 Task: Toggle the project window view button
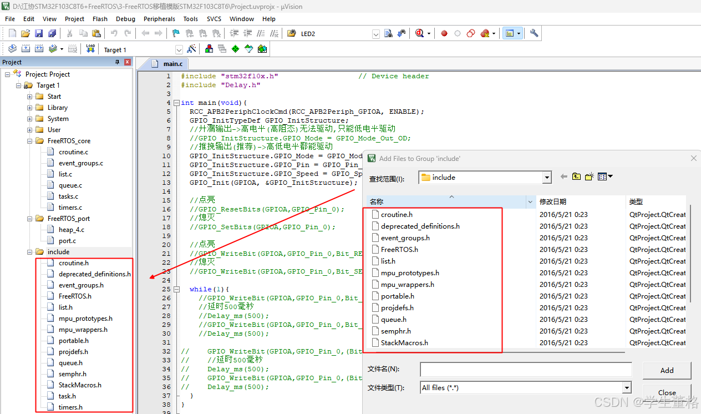[x=509, y=33]
